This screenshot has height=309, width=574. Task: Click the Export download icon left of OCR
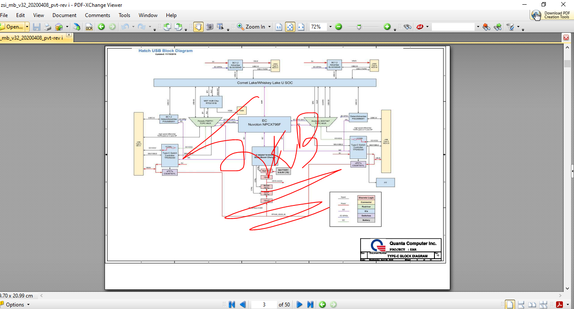[x=77, y=27]
